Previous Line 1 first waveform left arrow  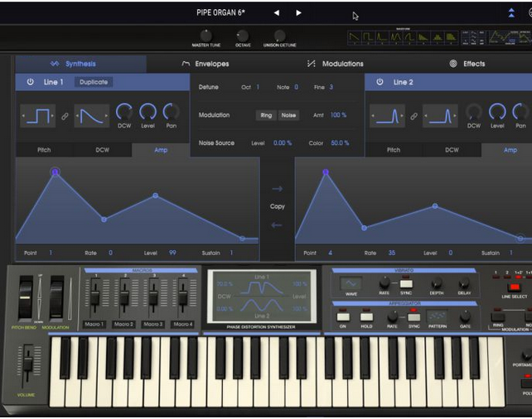tap(23, 116)
